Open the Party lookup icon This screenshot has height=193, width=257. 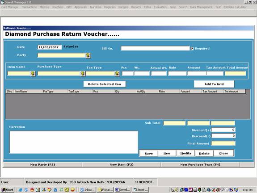pos(88,55)
